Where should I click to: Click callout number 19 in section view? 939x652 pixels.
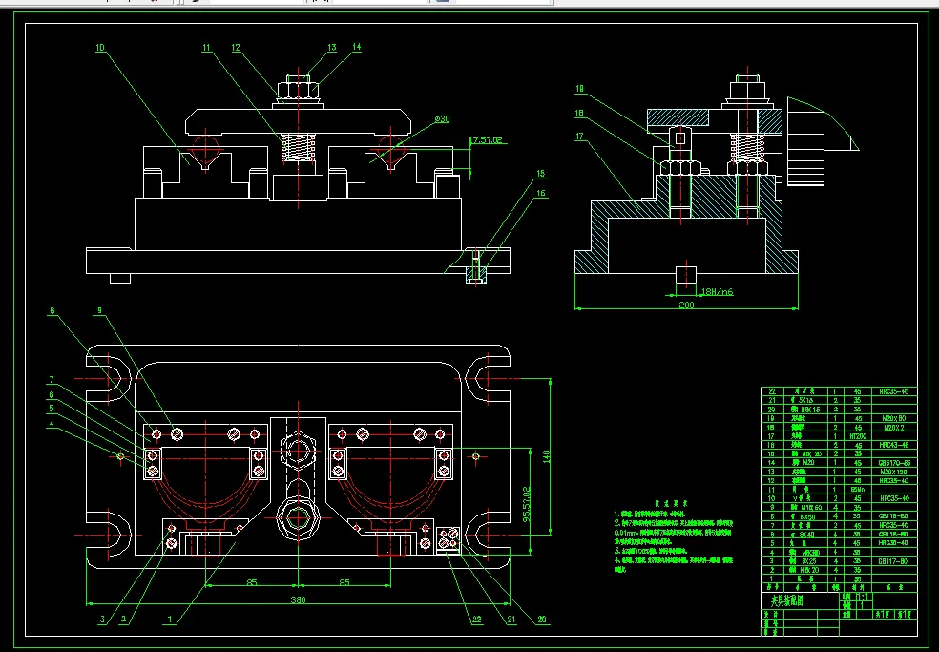coord(579,89)
